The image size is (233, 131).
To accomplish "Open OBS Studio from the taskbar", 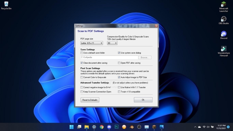I will point(139,127).
